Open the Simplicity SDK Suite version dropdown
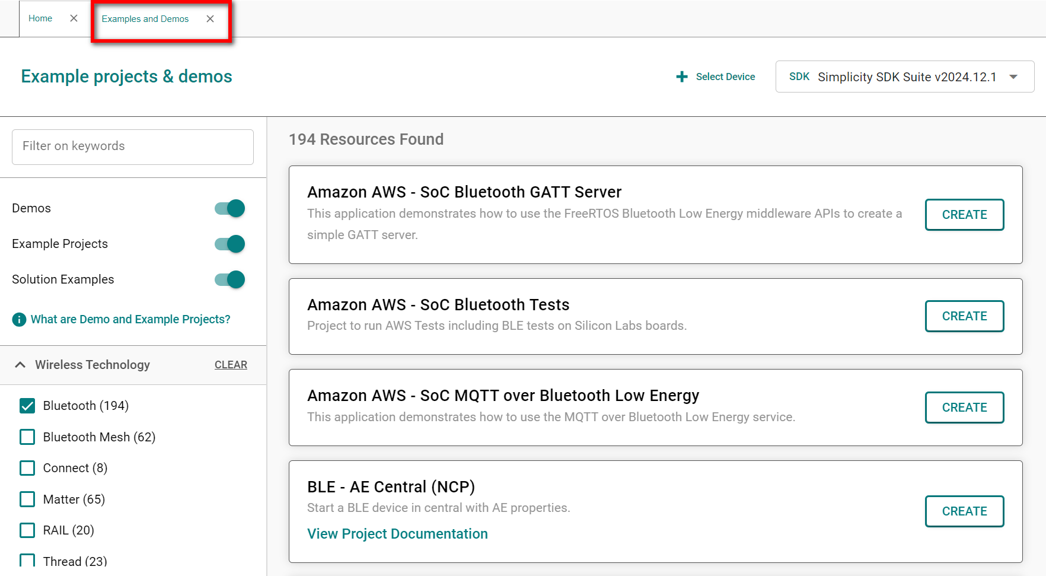 point(904,77)
